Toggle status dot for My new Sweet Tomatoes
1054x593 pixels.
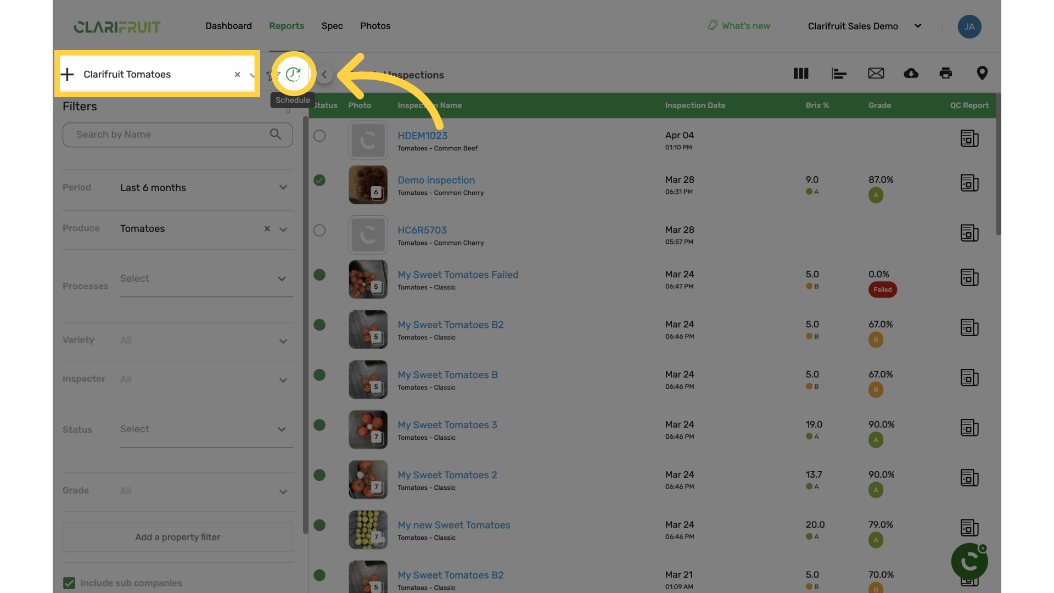pos(319,525)
